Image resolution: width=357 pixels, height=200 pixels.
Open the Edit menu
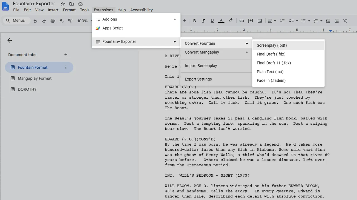(27, 10)
